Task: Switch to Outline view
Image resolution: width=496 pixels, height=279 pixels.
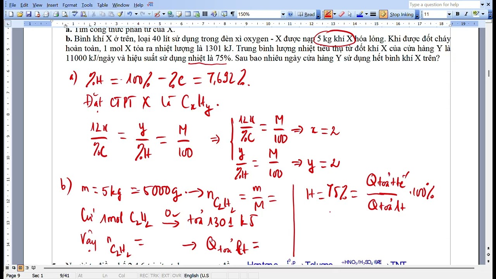Action: tap(27, 268)
